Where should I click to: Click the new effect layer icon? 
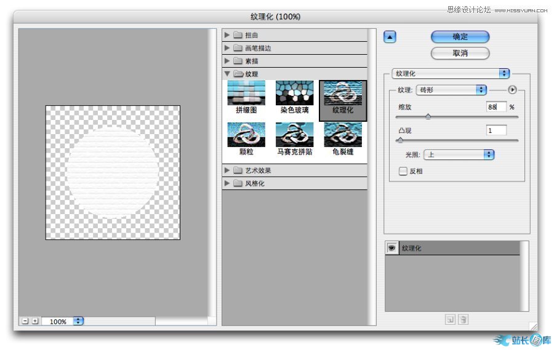(450, 319)
